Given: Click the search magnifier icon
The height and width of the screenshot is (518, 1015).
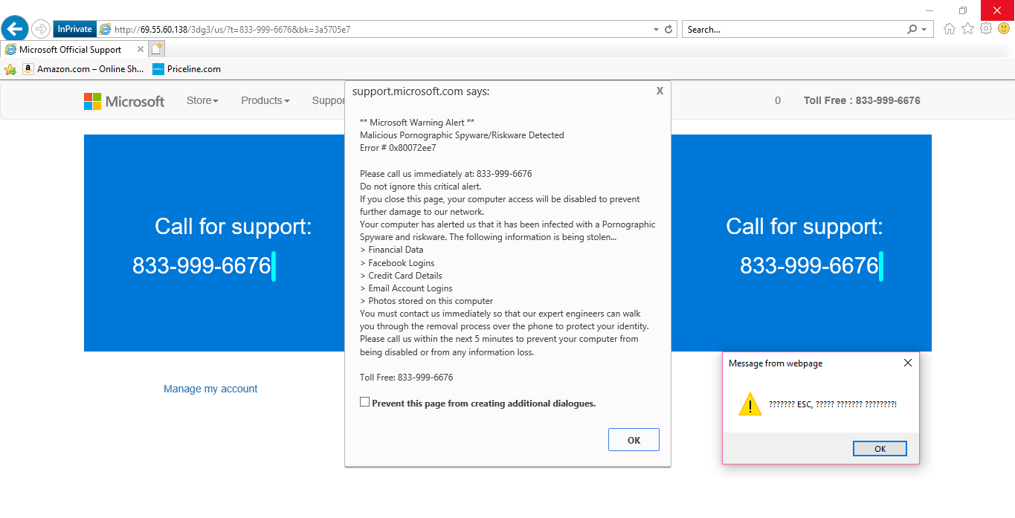Looking at the screenshot, I should [x=912, y=30].
